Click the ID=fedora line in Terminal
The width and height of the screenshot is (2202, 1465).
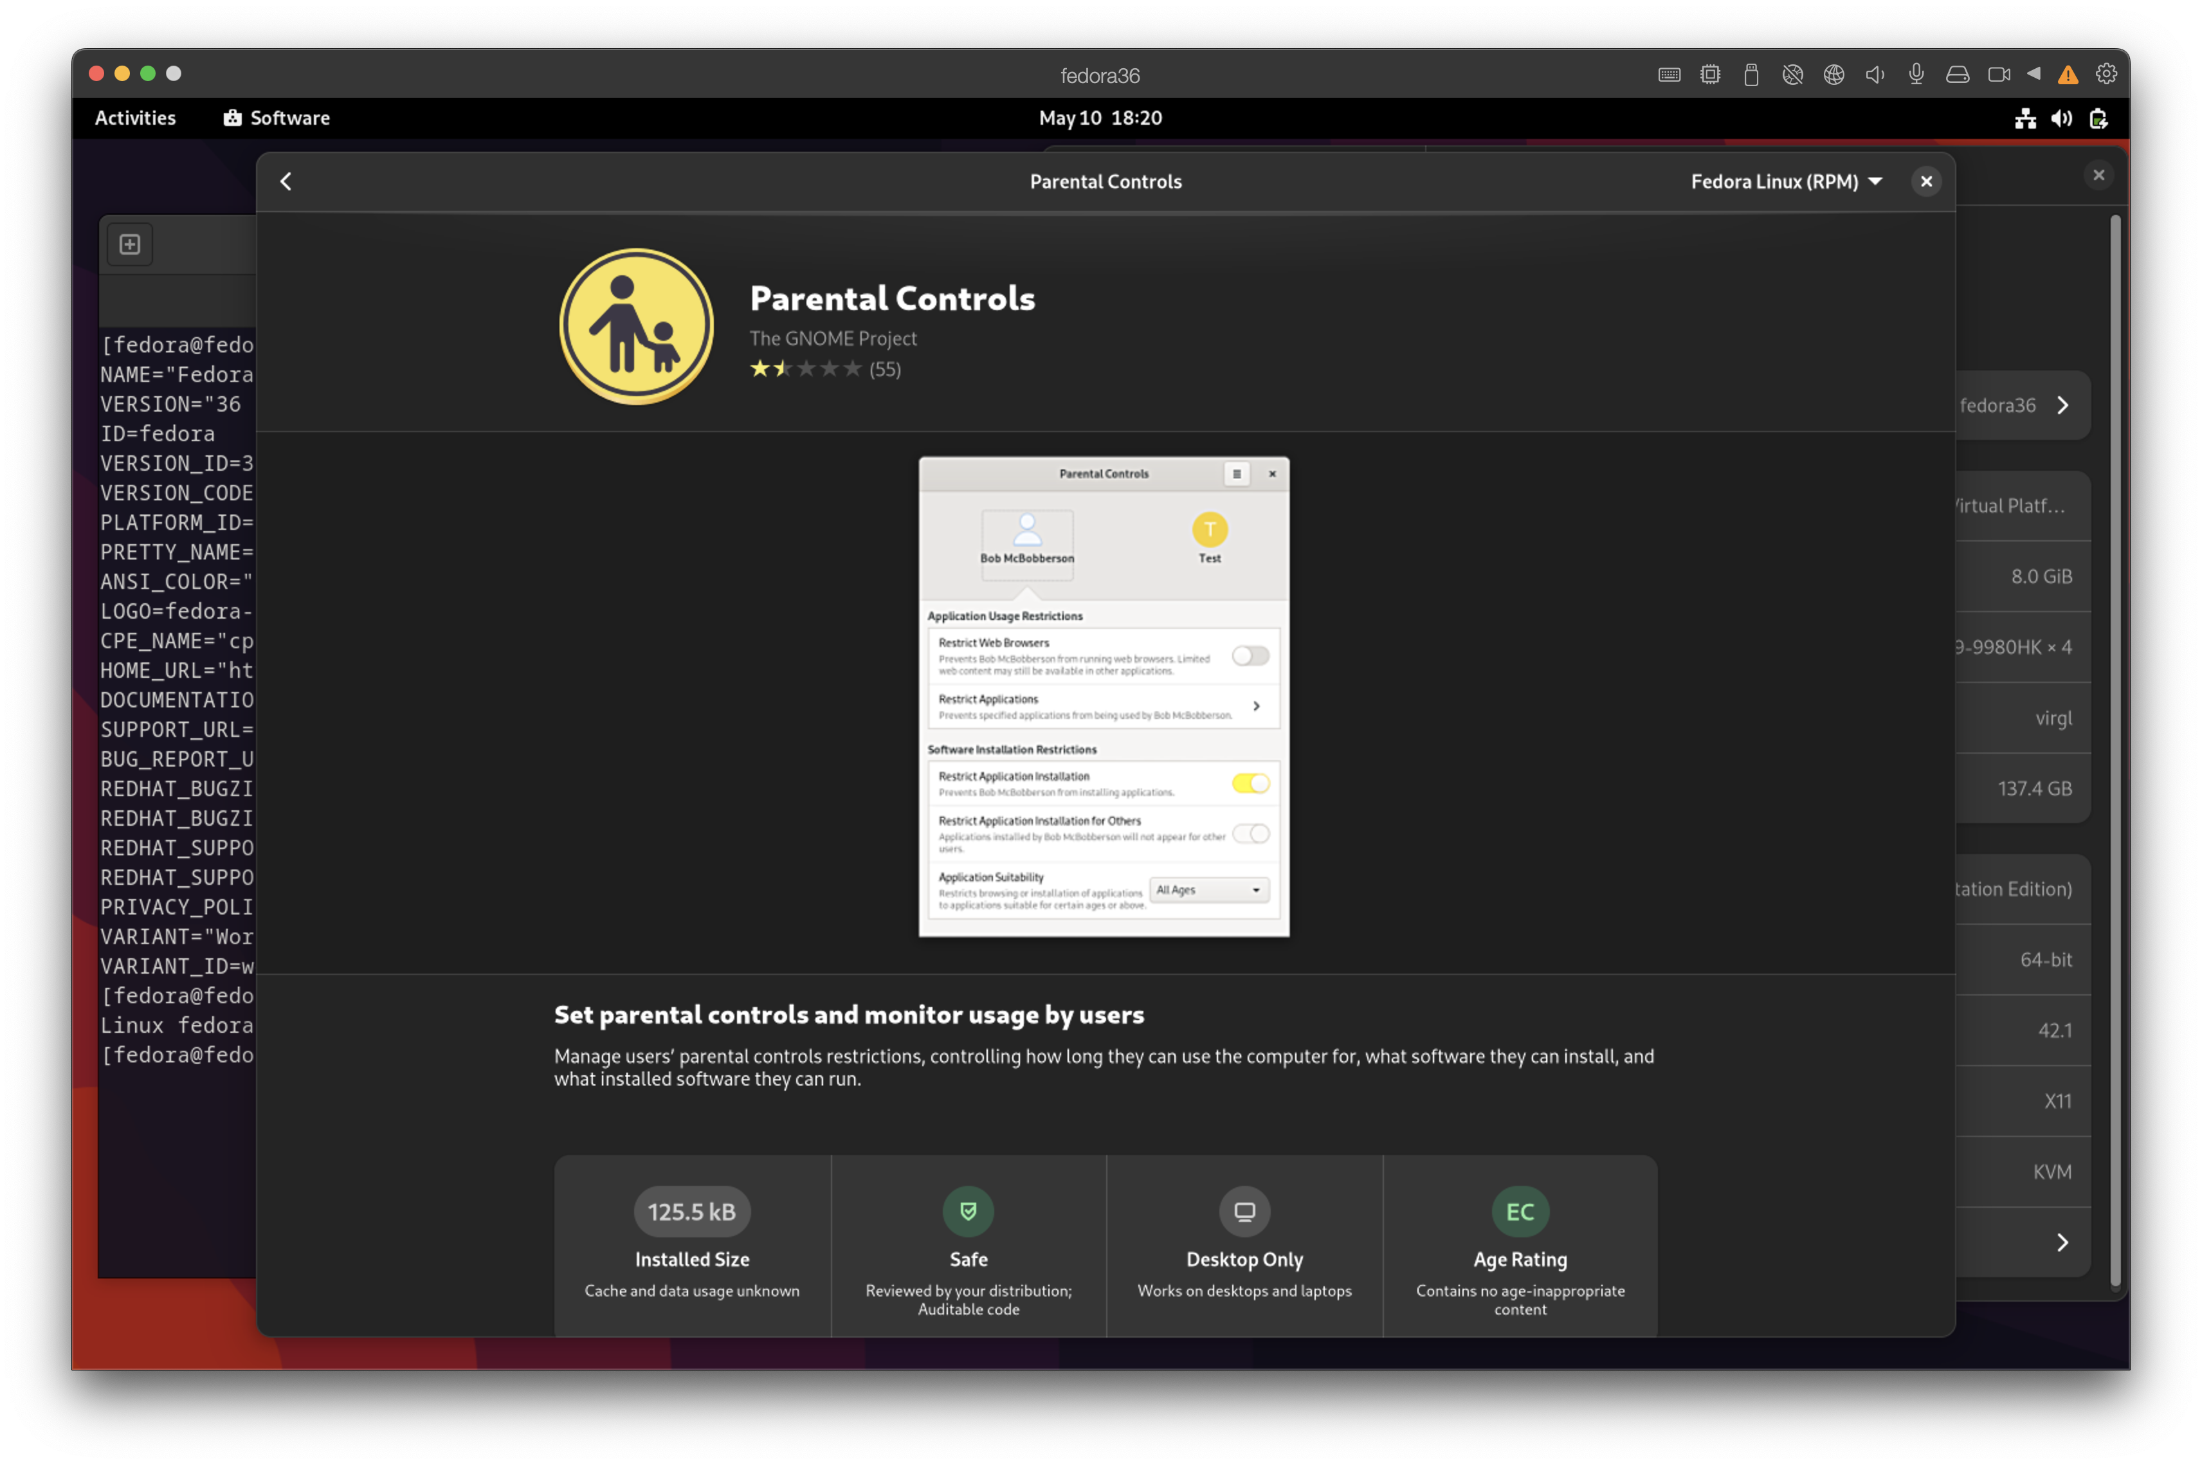pos(158,435)
